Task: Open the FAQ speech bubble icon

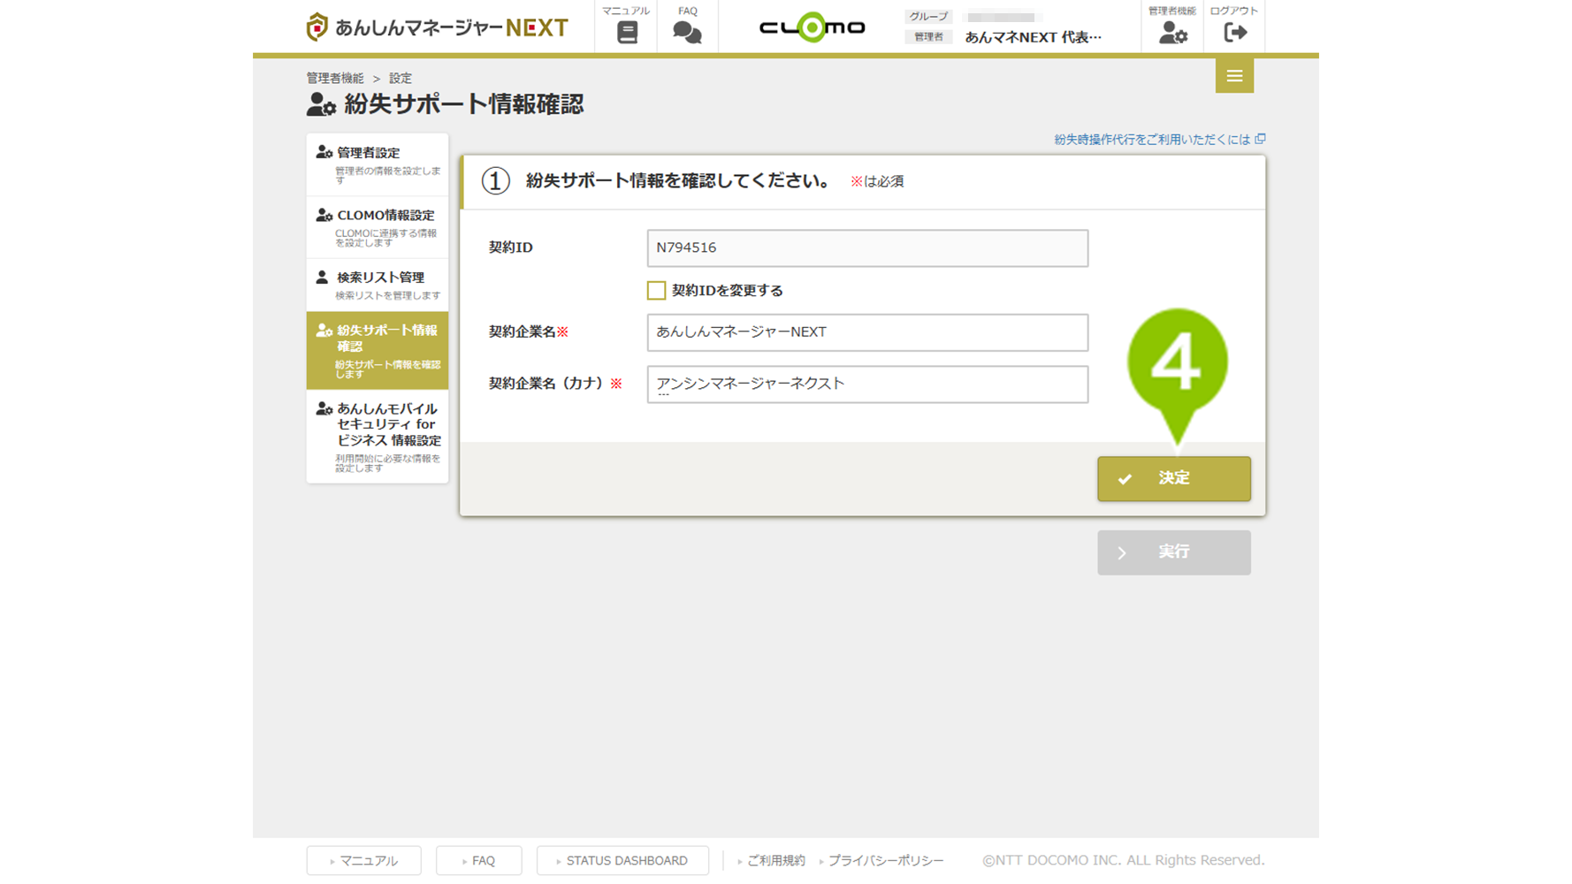Action: (x=687, y=32)
